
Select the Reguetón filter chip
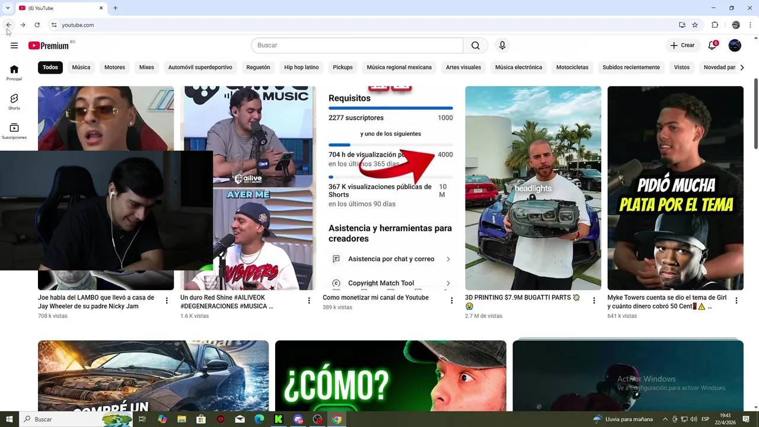click(x=258, y=68)
